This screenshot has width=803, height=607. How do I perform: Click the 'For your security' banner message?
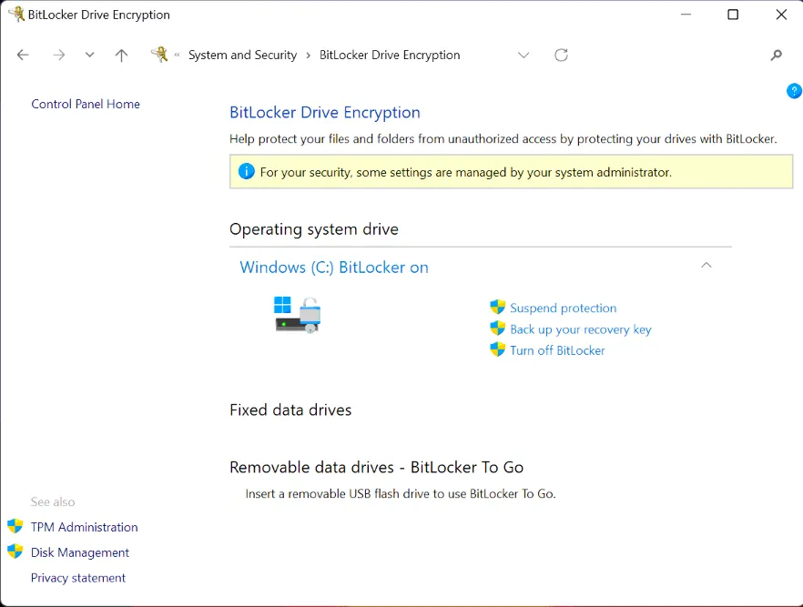tap(466, 173)
